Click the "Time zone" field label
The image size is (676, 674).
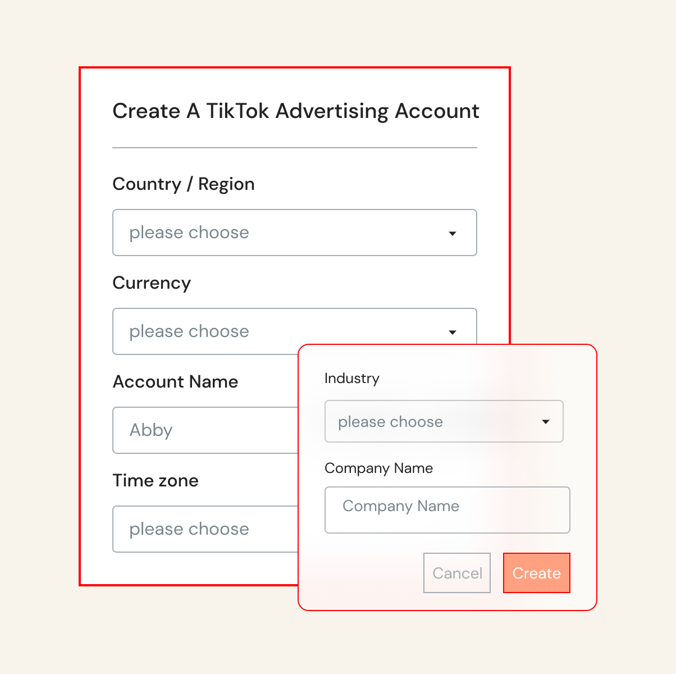pos(156,481)
